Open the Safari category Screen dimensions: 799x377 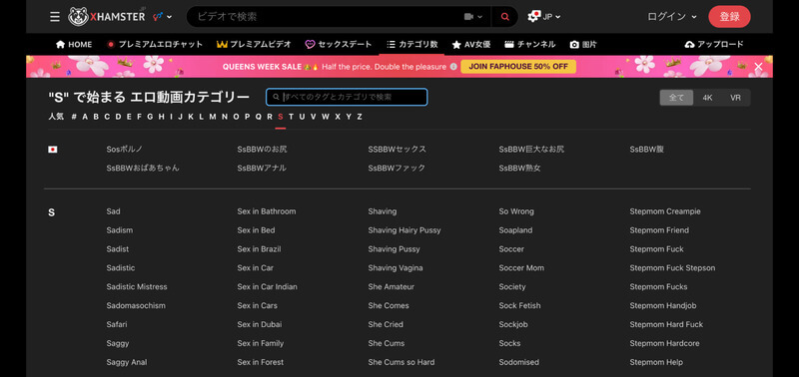pyautogui.click(x=117, y=324)
